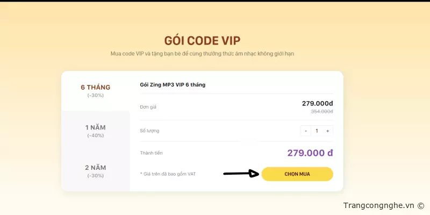Decrease quantity with the minus button

(306, 131)
